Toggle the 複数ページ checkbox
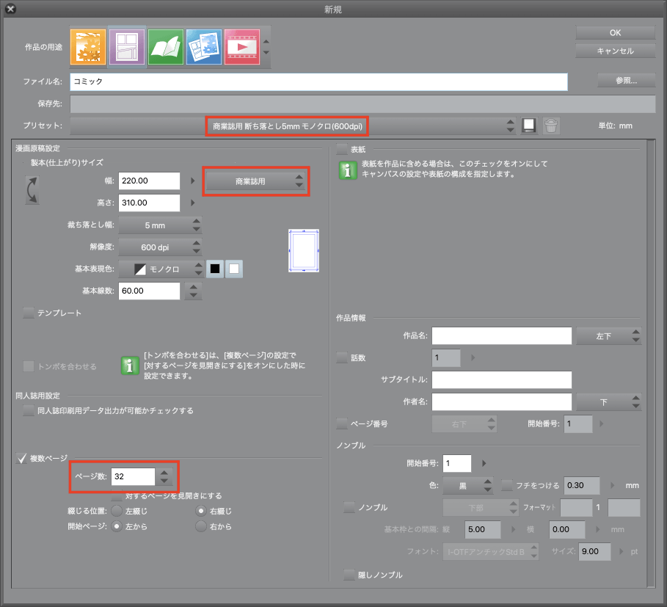The image size is (667, 607). 21,458
